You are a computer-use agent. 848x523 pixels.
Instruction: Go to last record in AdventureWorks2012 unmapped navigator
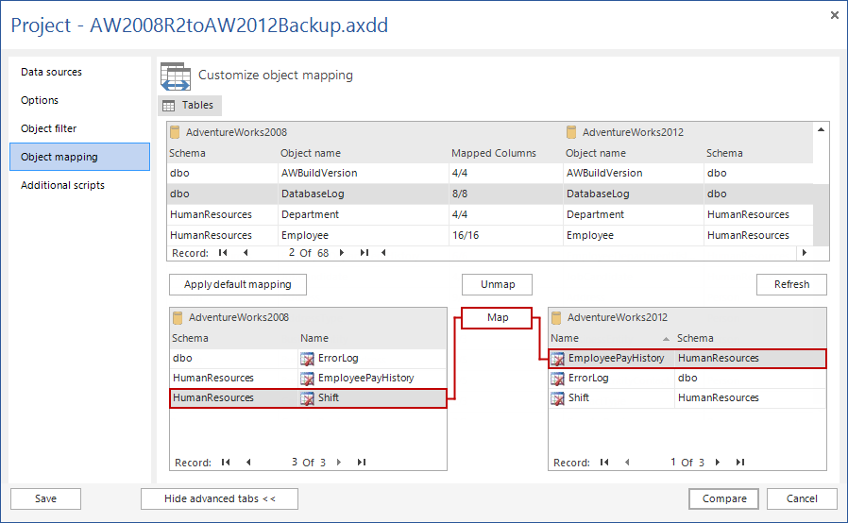pos(739,462)
